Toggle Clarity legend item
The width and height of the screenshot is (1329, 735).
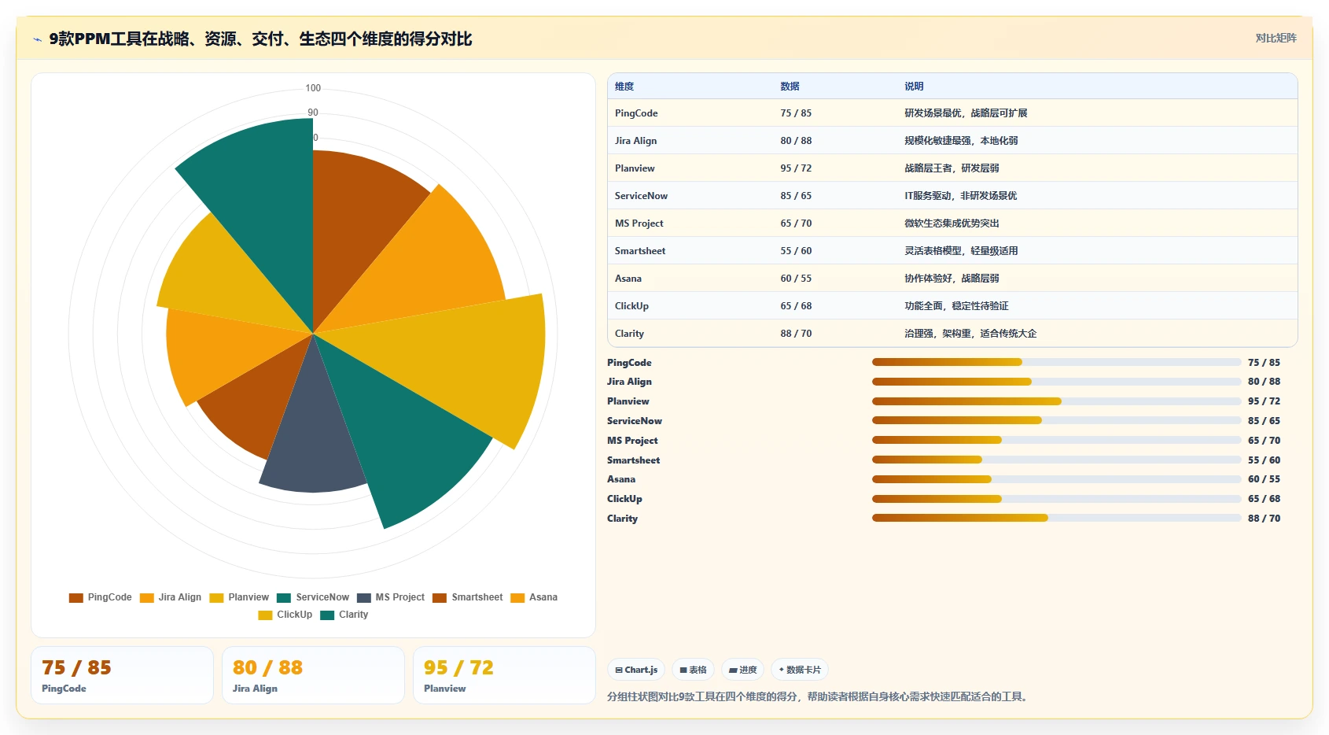click(344, 615)
